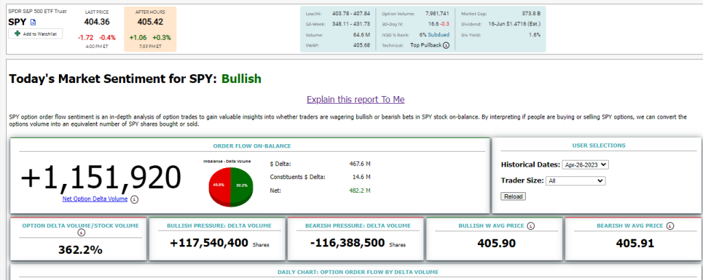Click the SPY ticker symbol

click(x=17, y=21)
